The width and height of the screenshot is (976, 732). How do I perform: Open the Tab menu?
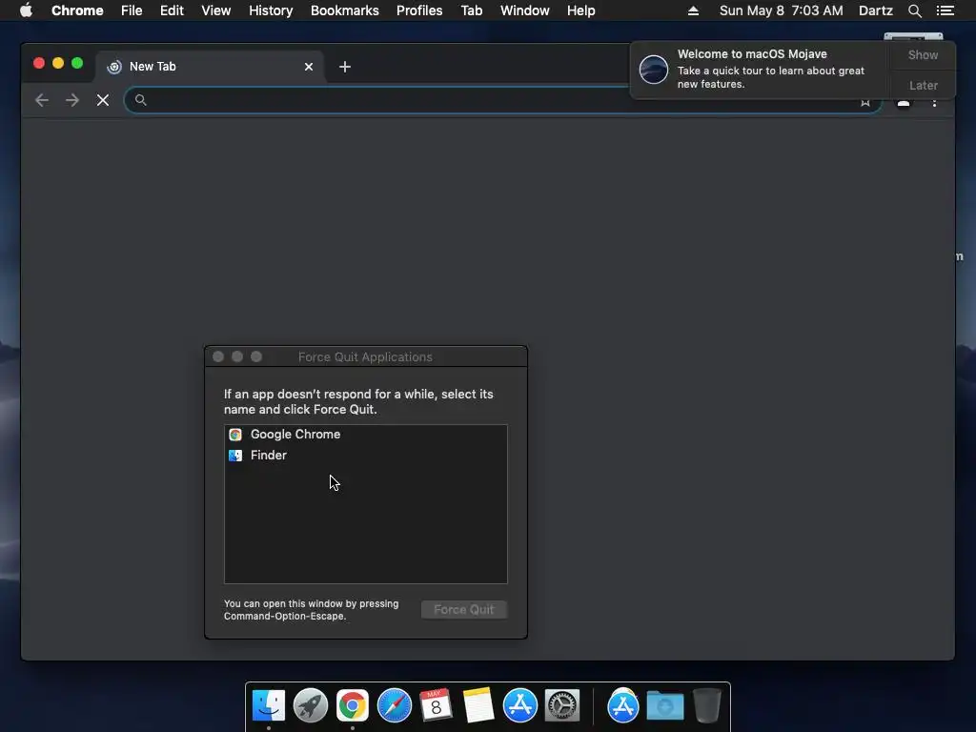pos(471,10)
